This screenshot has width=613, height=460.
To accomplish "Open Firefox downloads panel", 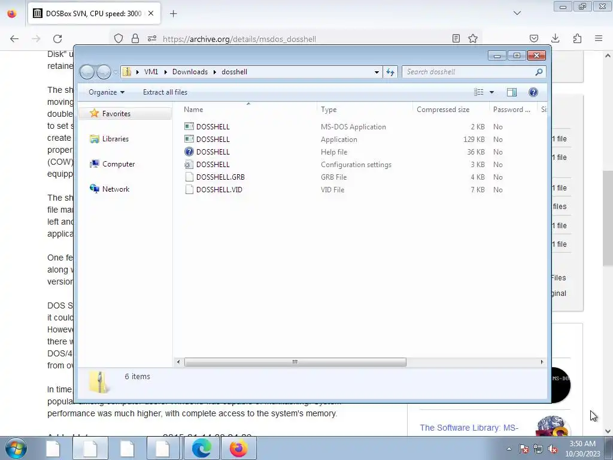I will tap(555, 38).
